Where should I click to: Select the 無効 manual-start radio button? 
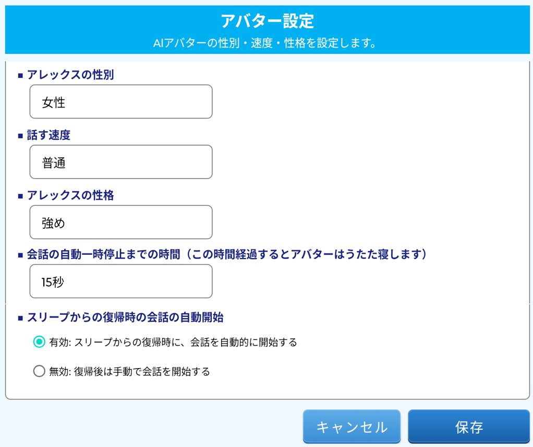pyautogui.click(x=39, y=371)
